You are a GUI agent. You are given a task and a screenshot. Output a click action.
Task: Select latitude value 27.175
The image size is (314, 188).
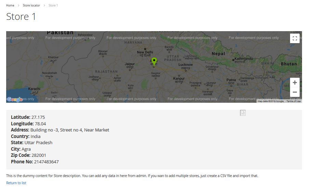click(38, 117)
